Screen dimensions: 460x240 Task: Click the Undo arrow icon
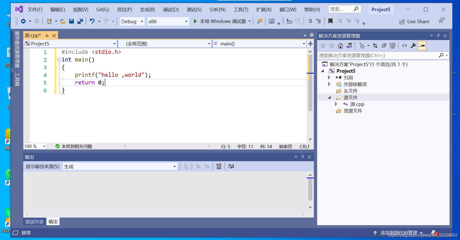point(92,21)
